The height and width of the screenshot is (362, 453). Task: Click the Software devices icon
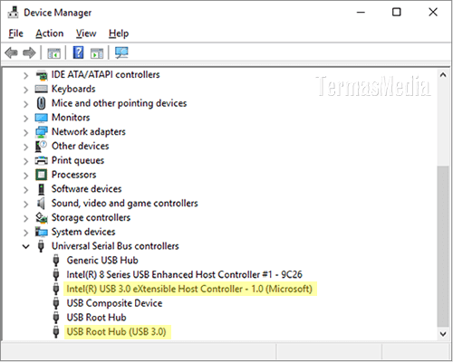[x=42, y=189]
